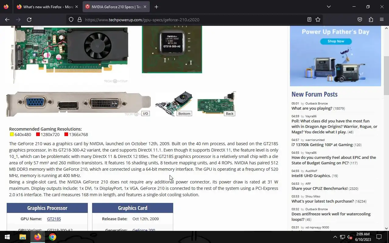Click the Shop Now ad button
This screenshot has width=389, height=243.
(336, 41)
